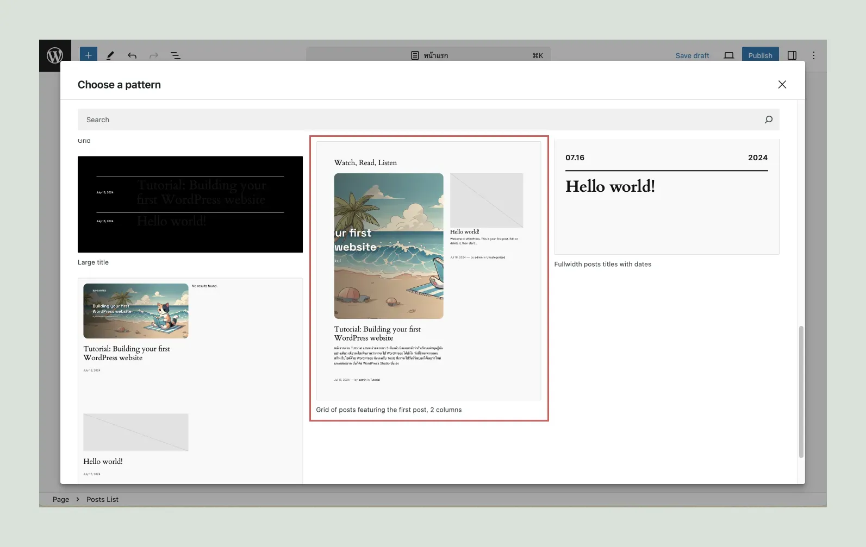The height and width of the screenshot is (547, 866).
Task: Open the document overview list icon
Action: tap(176, 55)
